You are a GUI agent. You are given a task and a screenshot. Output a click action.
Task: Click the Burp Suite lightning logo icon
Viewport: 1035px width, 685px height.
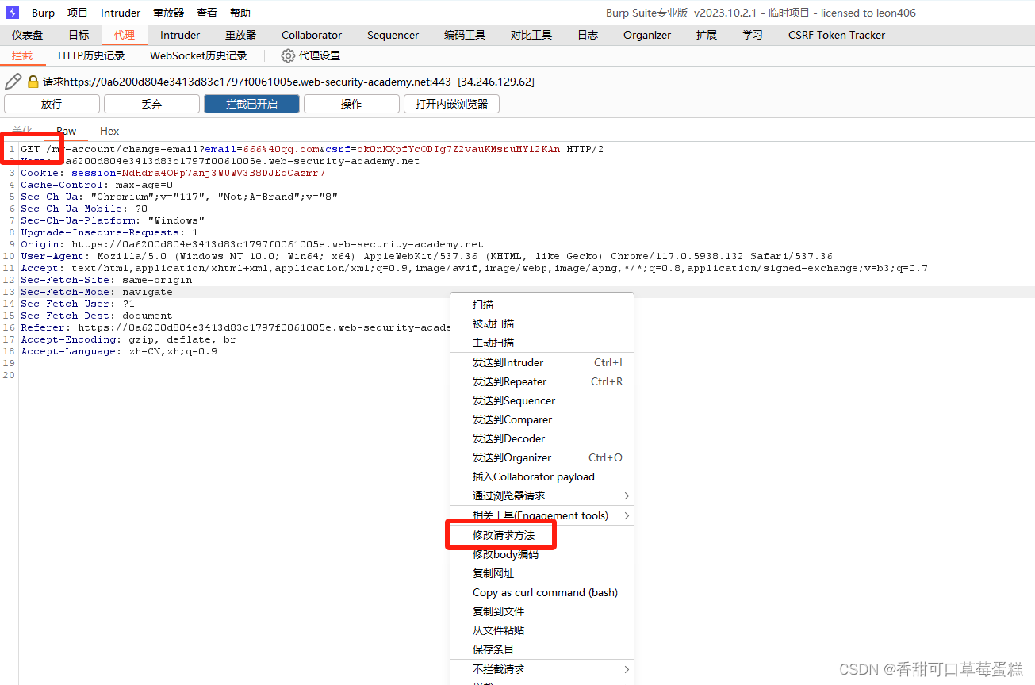click(x=12, y=13)
